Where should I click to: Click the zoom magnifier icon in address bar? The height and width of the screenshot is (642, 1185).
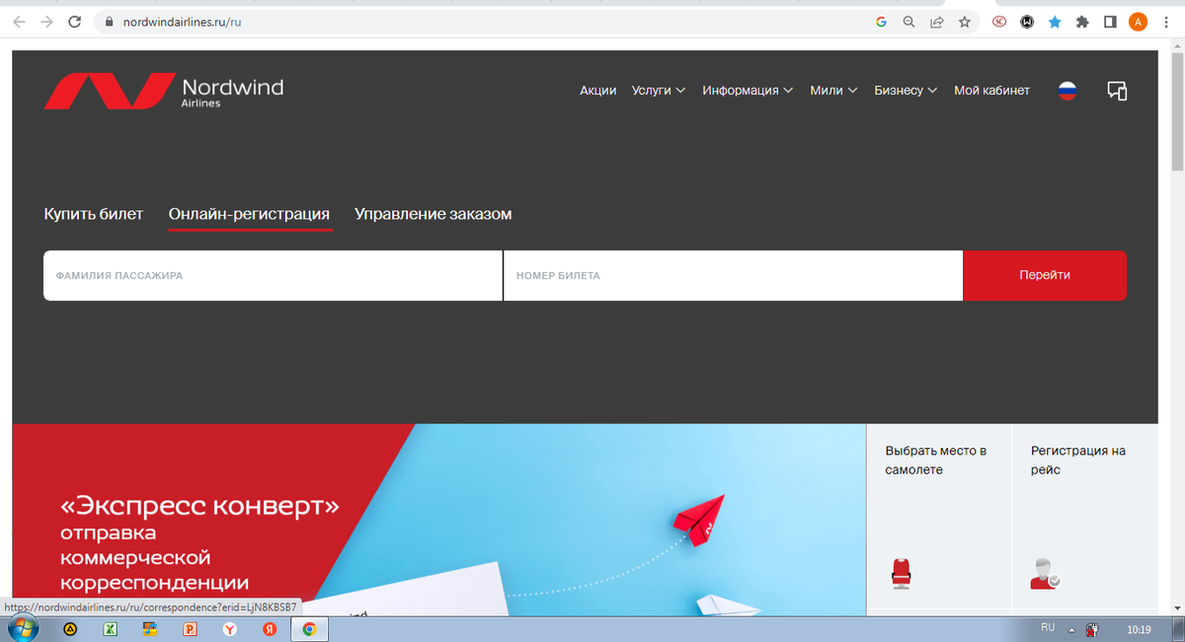pyautogui.click(x=908, y=22)
